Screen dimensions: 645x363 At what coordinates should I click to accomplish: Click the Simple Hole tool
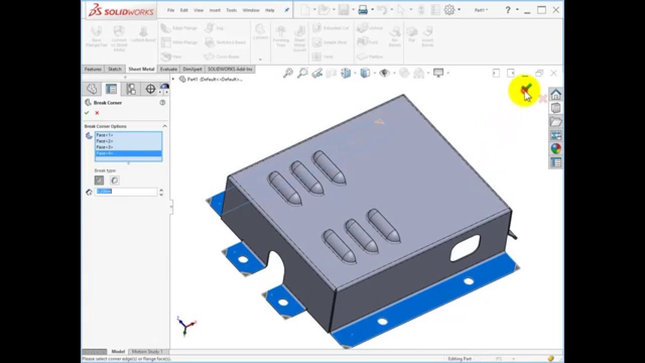click(329, 42)
